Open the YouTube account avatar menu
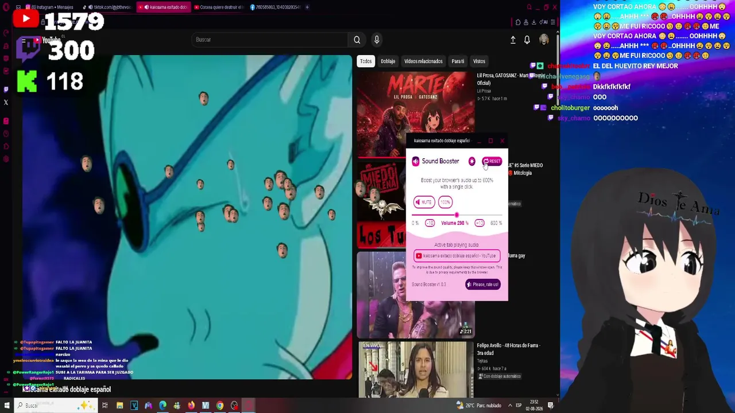The image size is (735, 413). pos(544,40)
